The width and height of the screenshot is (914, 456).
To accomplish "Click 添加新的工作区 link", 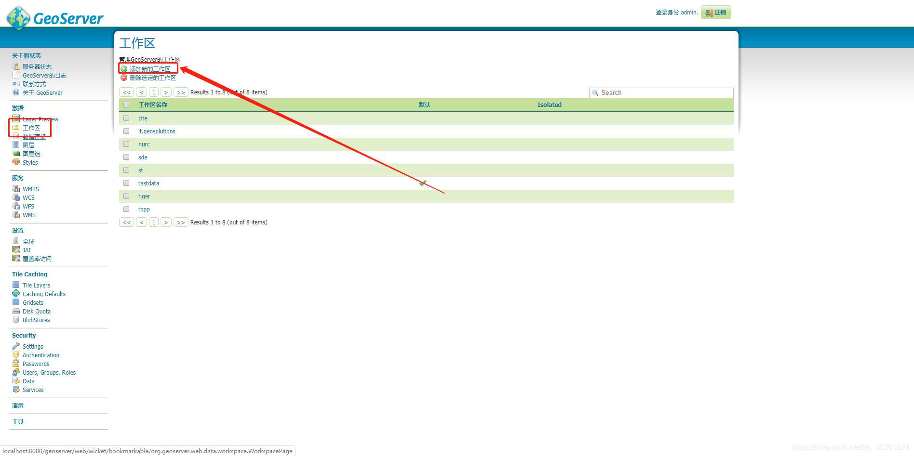I will (150, 69).
